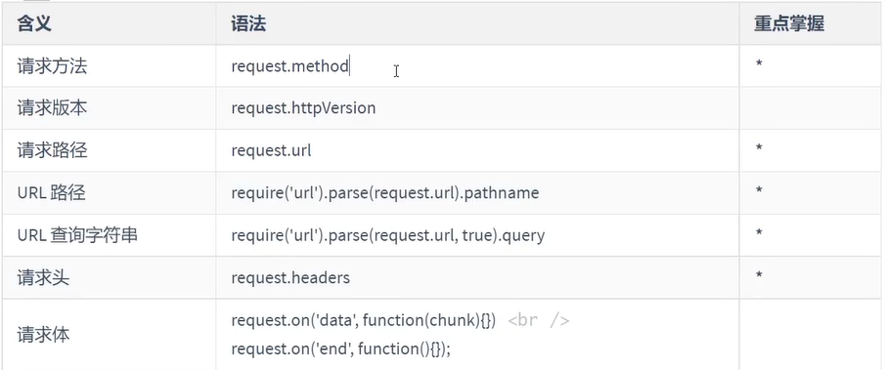
Task: Click the 重点掌握 column header
Action: tap(789, 23)
